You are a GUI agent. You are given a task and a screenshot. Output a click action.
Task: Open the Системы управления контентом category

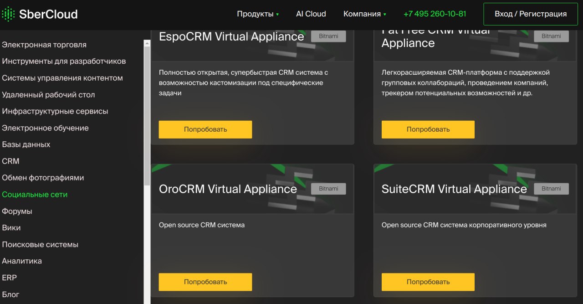pyautogui.click(x=62, y=78)
